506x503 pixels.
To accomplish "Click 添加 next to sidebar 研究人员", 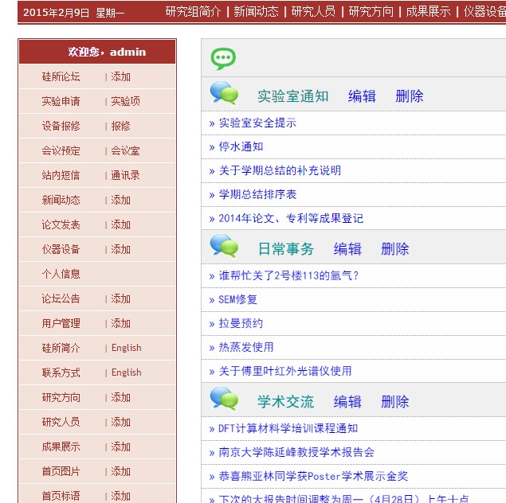I will pyautogui.click(x=120, y=422).
